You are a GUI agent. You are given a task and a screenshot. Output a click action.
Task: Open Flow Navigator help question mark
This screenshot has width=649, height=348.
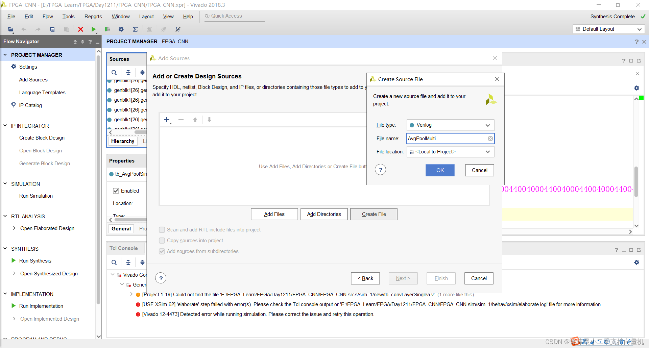tap(90, 42)
